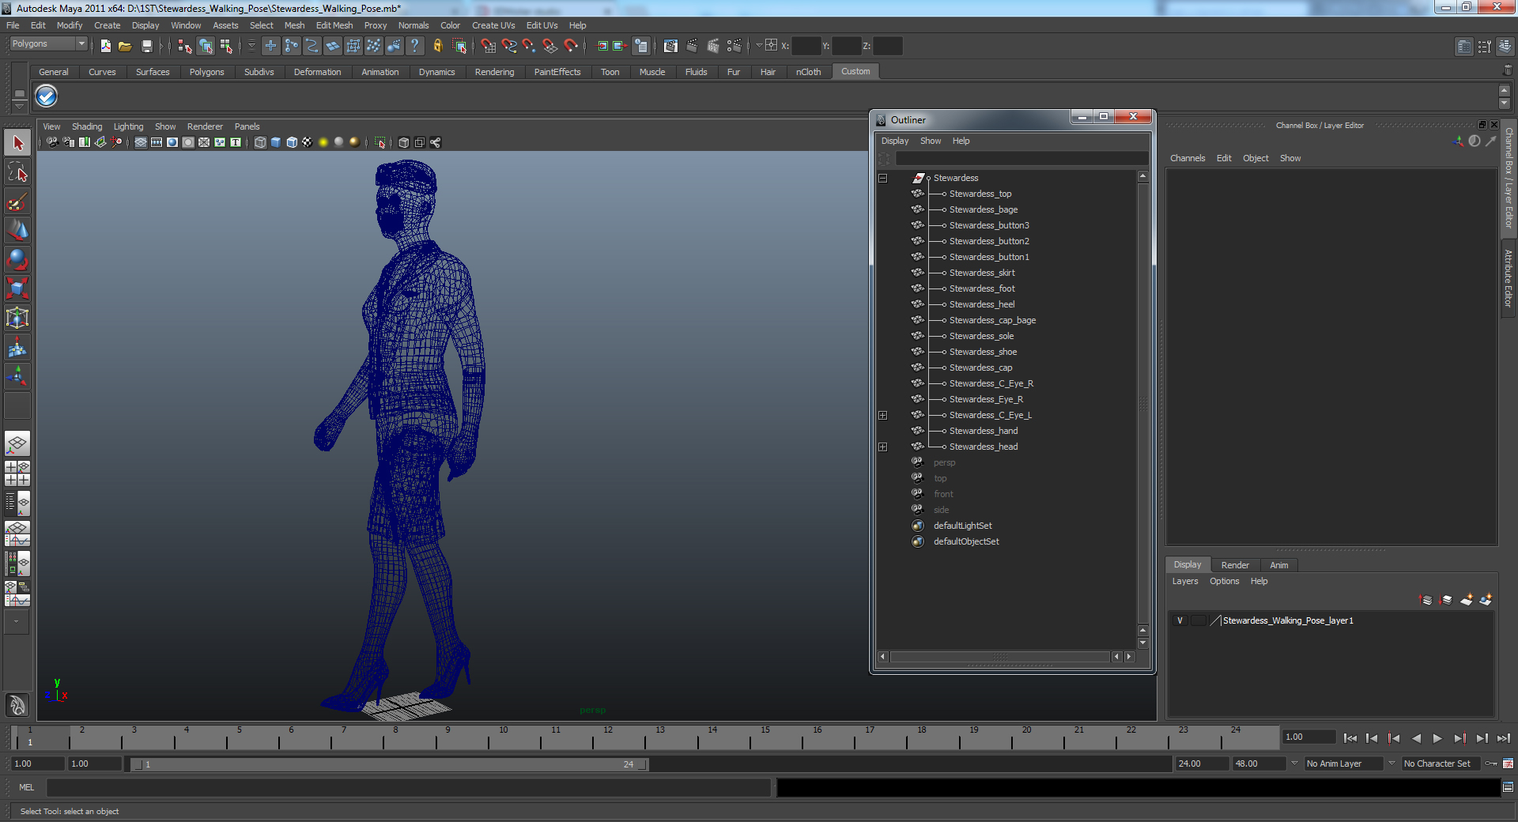
Task: Open the viewport Shading menu
Action: (87, 126)
